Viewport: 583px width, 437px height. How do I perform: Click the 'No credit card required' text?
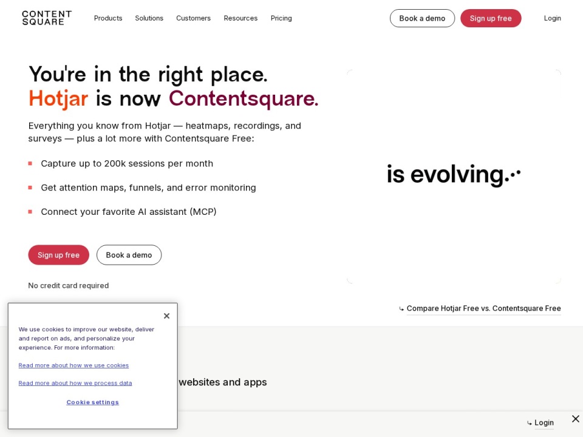69,285
